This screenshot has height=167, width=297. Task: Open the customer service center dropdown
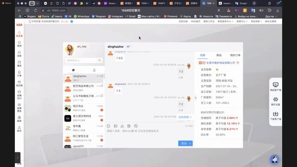coord(242,21)
